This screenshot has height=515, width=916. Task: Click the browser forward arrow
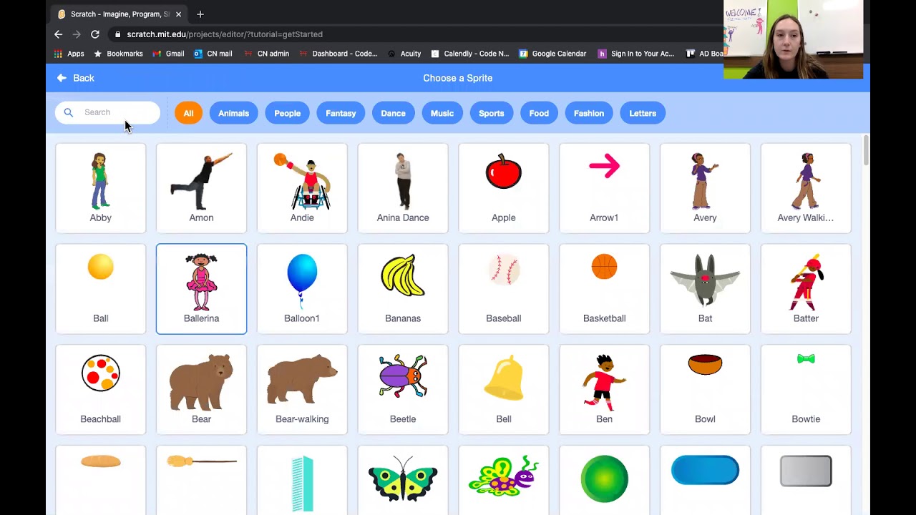pyautogui.click(x=77, y=34)
